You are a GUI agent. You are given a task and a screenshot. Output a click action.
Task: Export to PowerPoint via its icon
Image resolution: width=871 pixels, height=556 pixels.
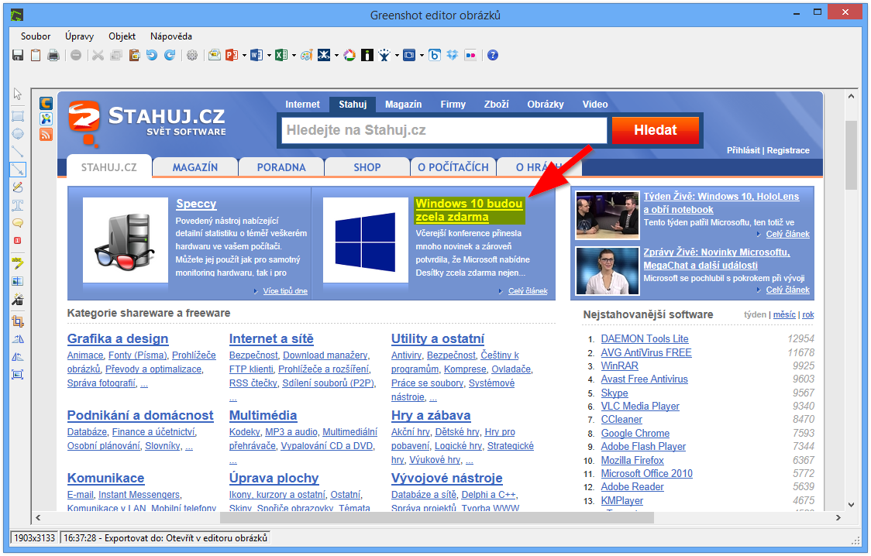coord(232,55)
